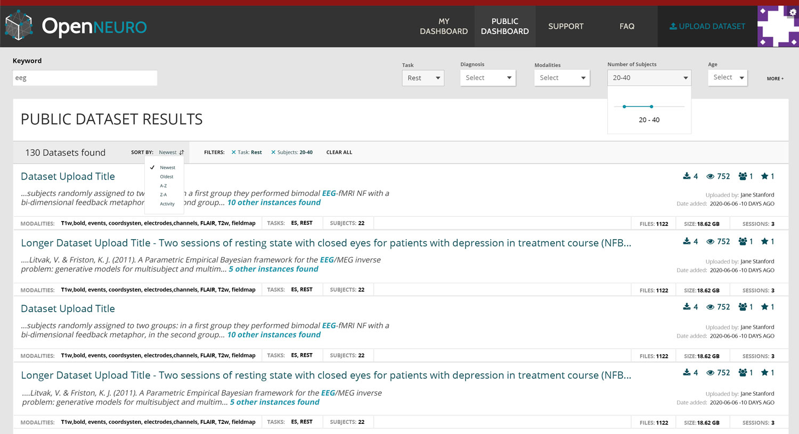The image size is (799, 434).
Task: Click inside the Keyword search field
Action: click(84, 78)
